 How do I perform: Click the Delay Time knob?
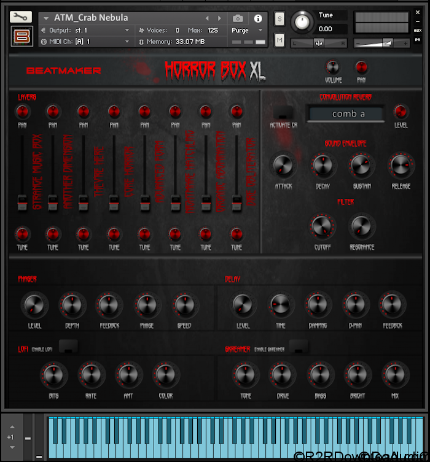(280, 304)
